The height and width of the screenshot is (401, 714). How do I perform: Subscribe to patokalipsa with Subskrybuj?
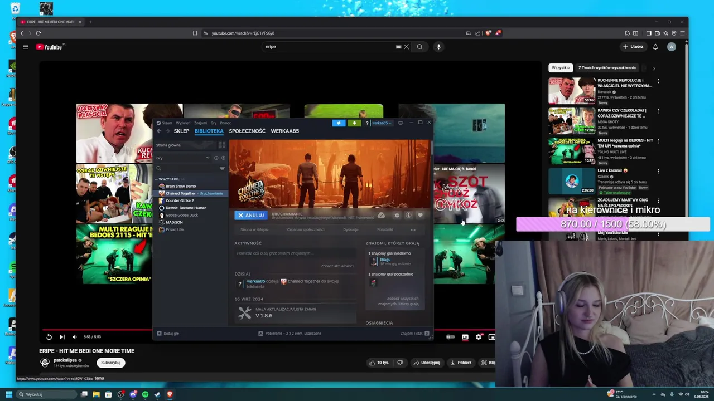pyautogui.click(x=110, y=363)
